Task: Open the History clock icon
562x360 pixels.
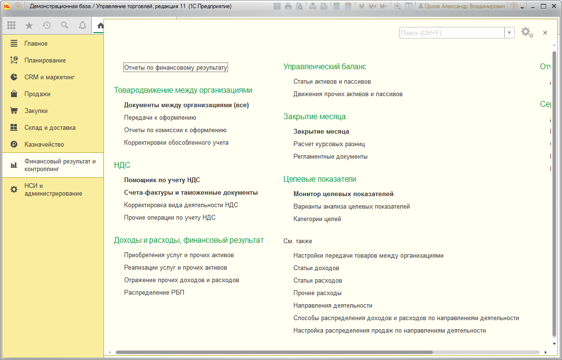Action: tap(47, 25)
